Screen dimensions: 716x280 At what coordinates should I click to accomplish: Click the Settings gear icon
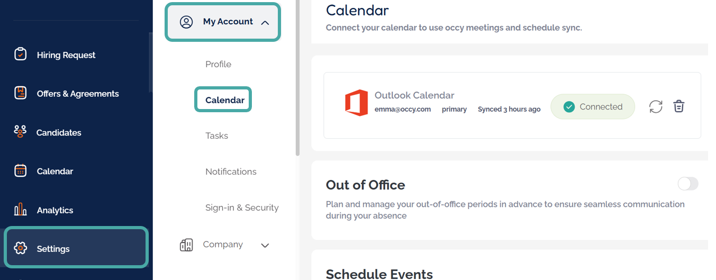(x=20, y=248)
